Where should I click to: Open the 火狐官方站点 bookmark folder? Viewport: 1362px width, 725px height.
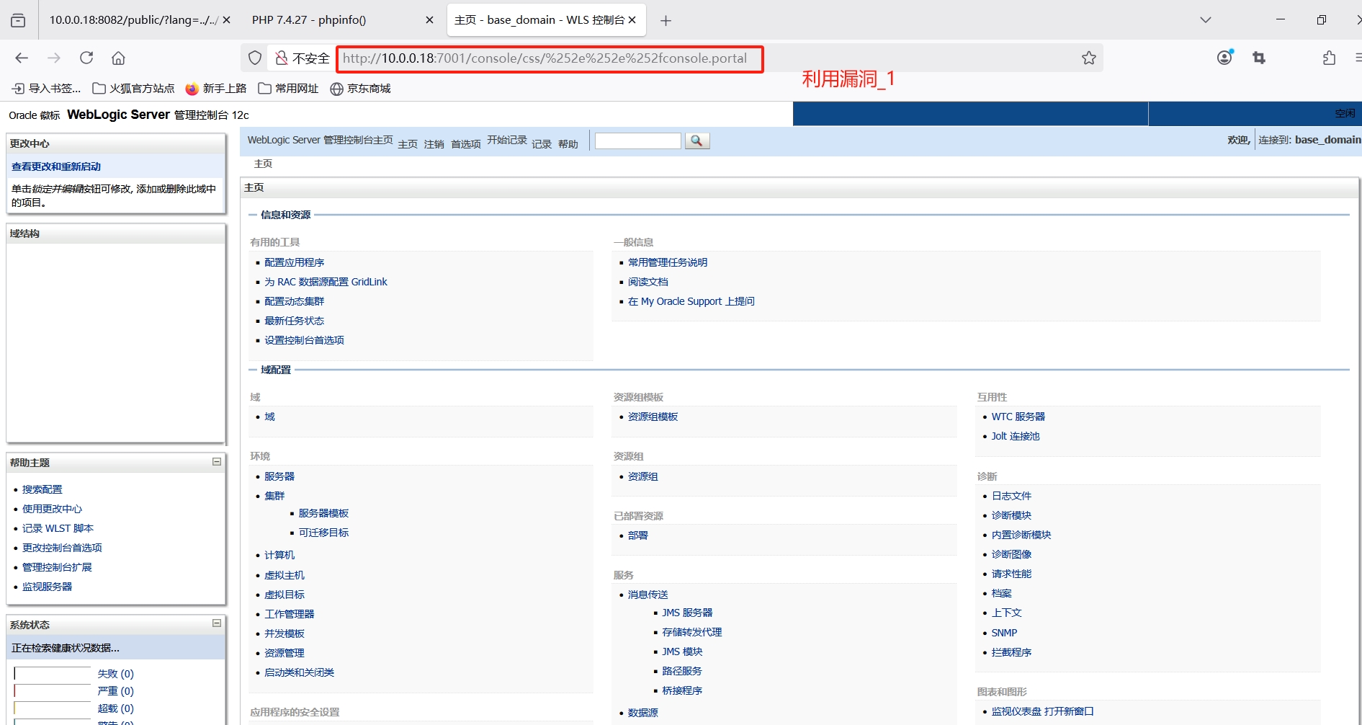134,89
